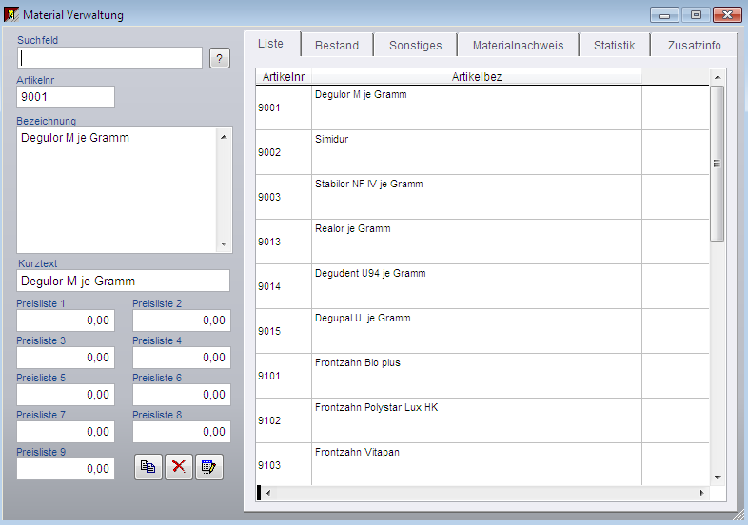Click article number 9102 in list

(x=269, y=420)
